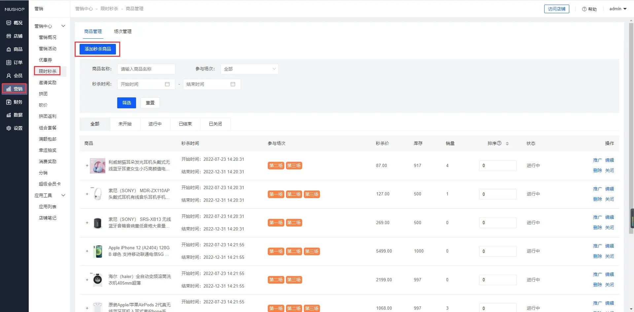Open 订单 orders section icon
This screenshot has width=634, height=312.
pyautogui.click(x=9, y=62)
